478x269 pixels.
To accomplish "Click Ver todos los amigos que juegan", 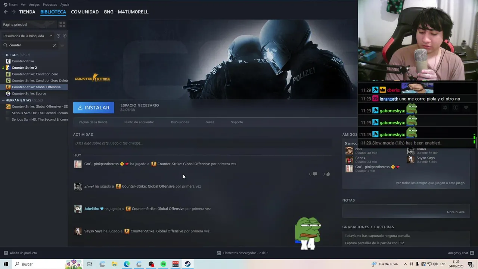I will tap(430, 183).
